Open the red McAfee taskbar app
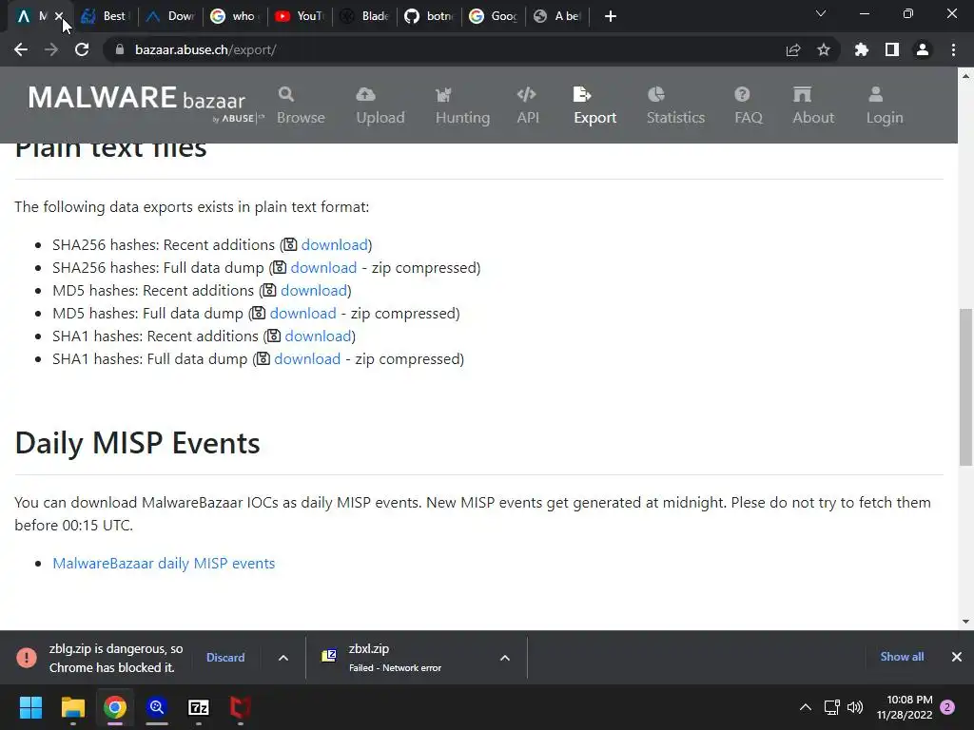The width and height of the screenshot is (974, 730). click(241, 707)
